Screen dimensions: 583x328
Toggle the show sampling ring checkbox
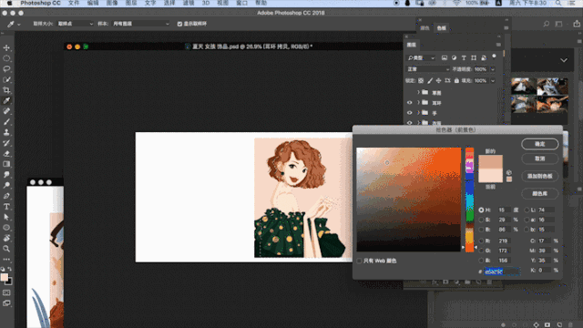179,24
